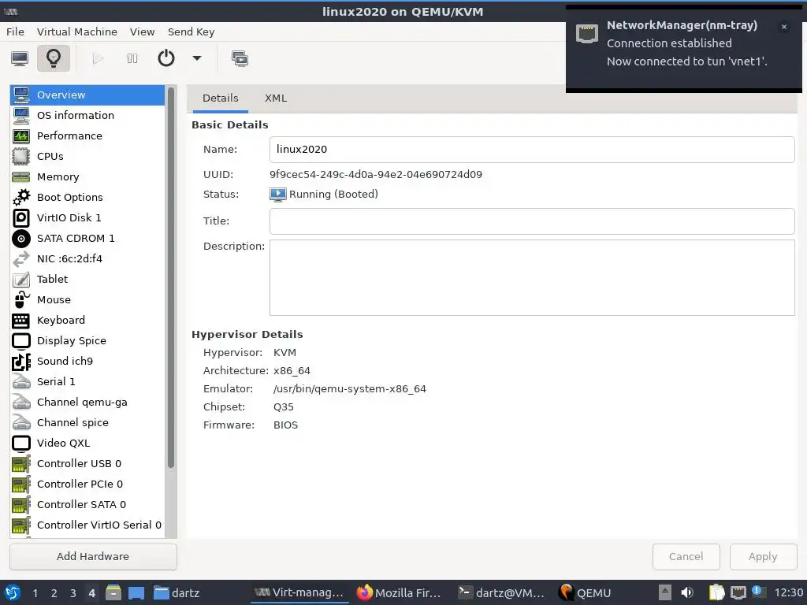Click into the Name field containing linux2020
Screen dimensions: 807x605
click(x=532, y=149)
